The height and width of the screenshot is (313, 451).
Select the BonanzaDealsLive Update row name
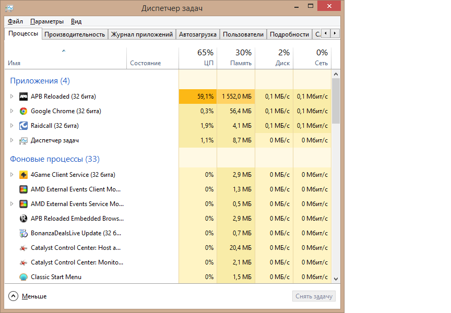tap(76, 233)
